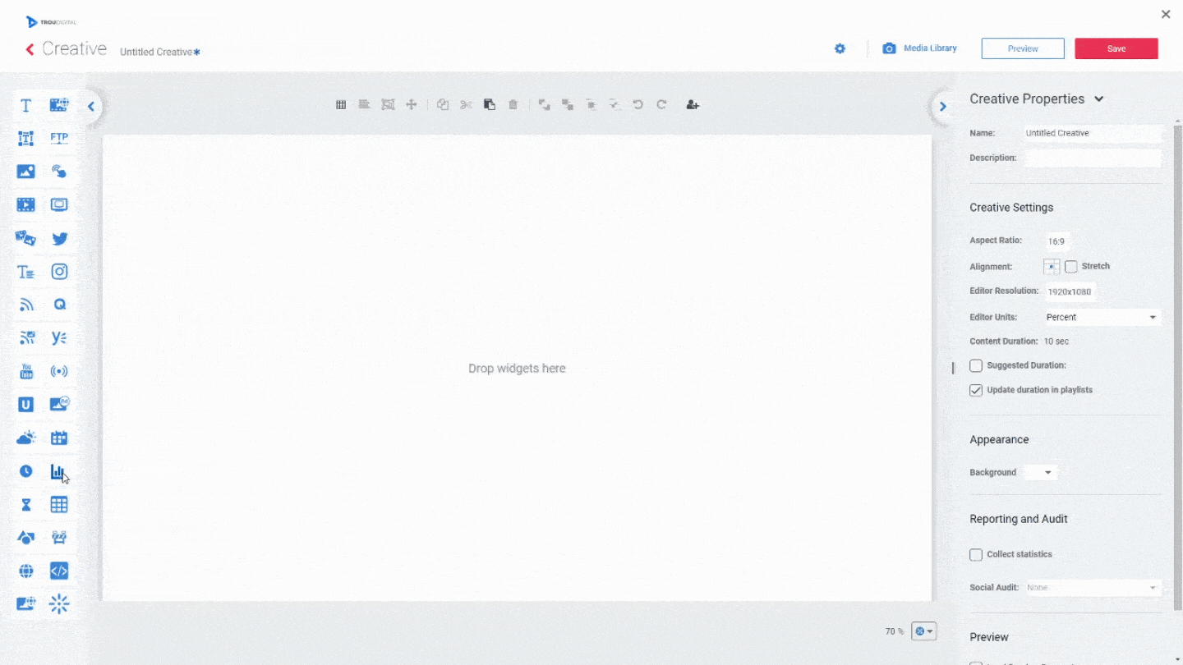Image resolution: width=1183 pixels, height=665 pixels.
Task: Click the Name input field
Action: (x=1093, y=133)
